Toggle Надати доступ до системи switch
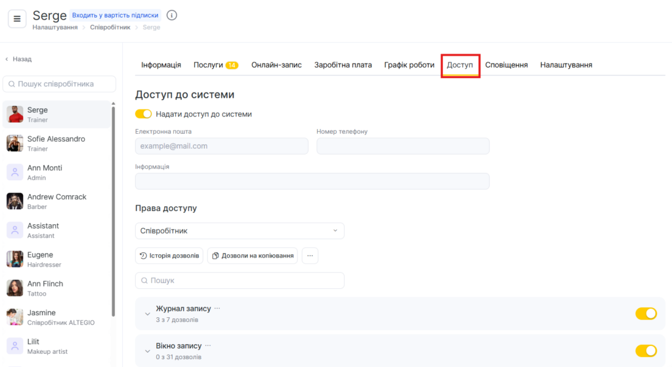 [x=143, y=114]
